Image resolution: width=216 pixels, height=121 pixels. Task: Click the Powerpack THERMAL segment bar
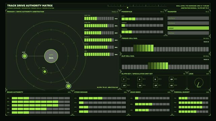click(x=143, y=32)
